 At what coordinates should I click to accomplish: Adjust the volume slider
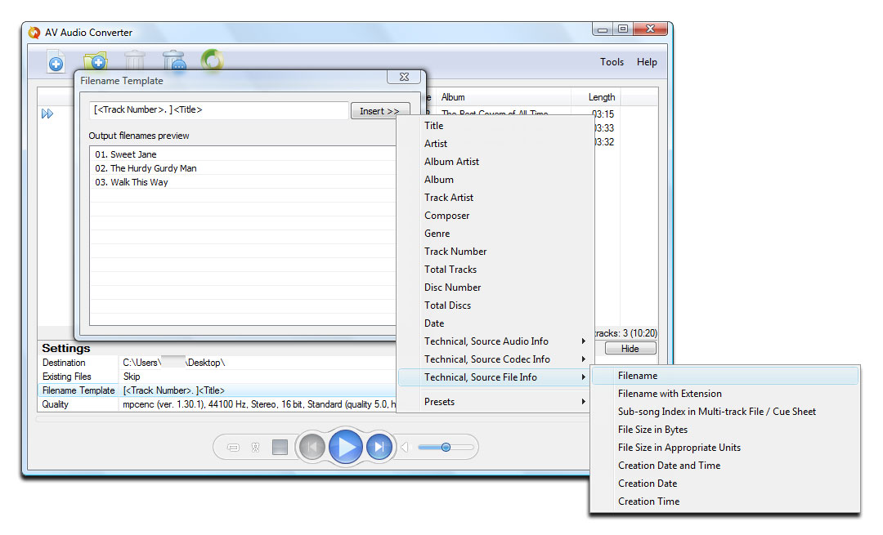(x=446, y=448)
